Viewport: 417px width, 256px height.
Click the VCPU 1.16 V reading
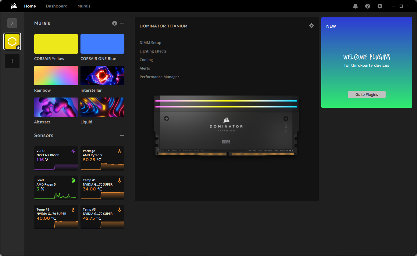click(42, 160)
